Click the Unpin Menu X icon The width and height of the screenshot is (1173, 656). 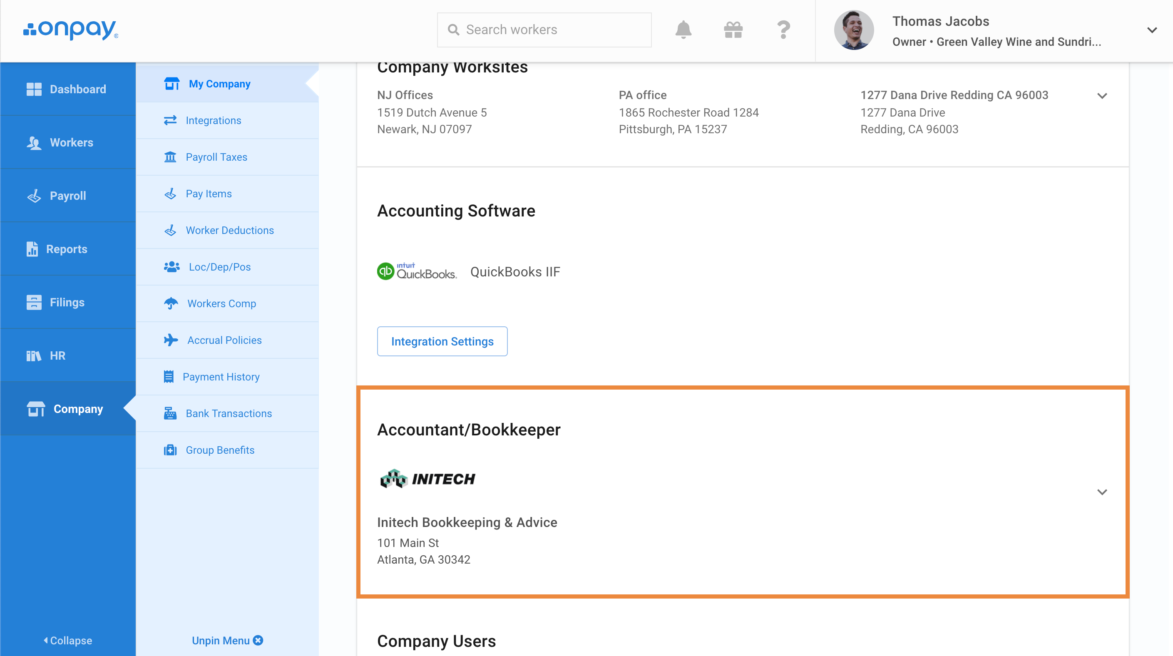coord(258,640)
